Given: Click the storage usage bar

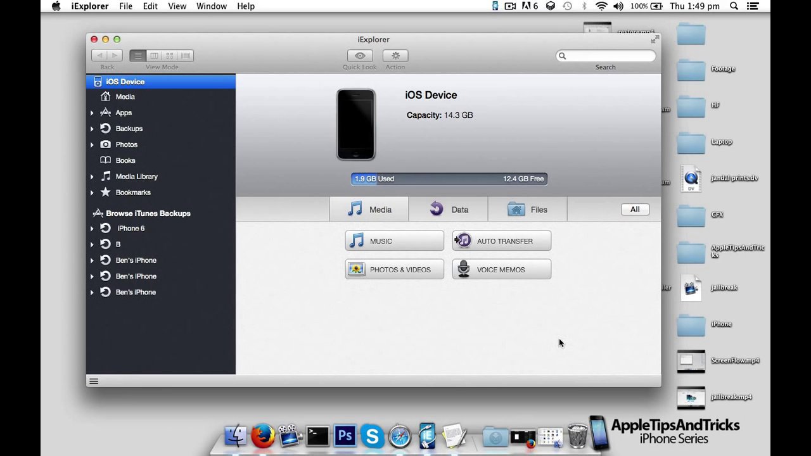Looking at the screenshot, I should (x=449, y=179).
